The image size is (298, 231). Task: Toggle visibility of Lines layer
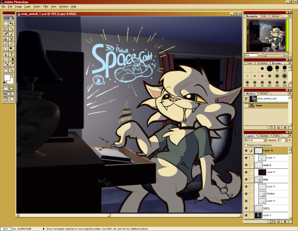(x=246, y=179)
